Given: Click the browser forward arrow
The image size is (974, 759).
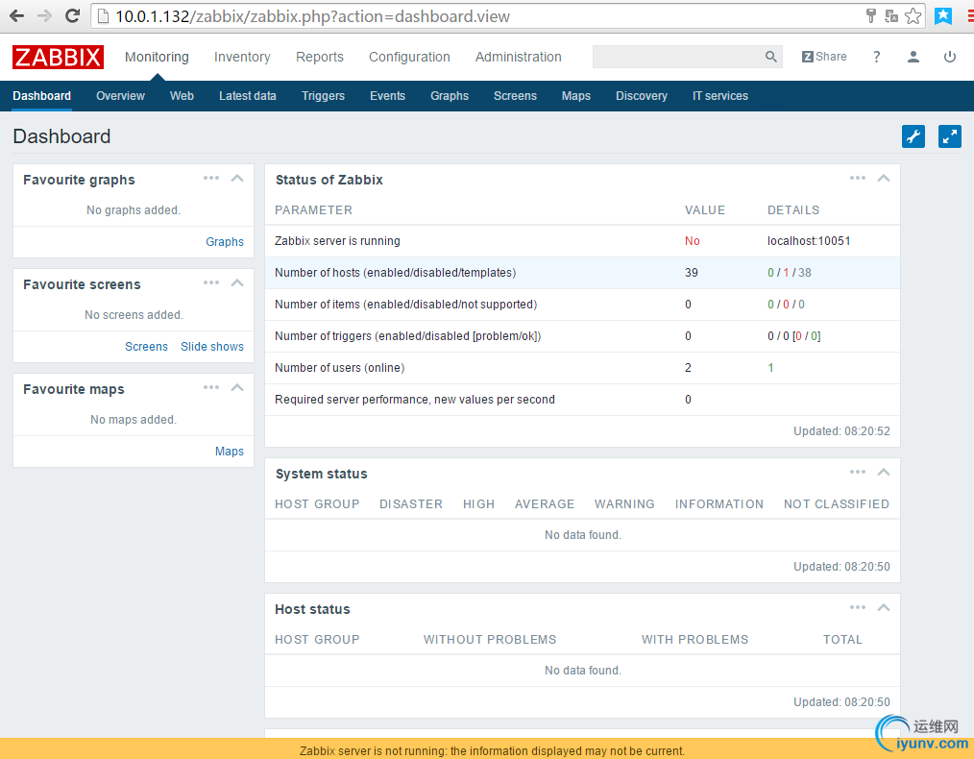Looking at the screenshot, I should 44,16.
